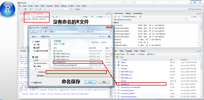Expand the dataframe1 object in Environment
The width and height of the screenshot is (204, 100).
pyautogui.click(x=115, y=45)
